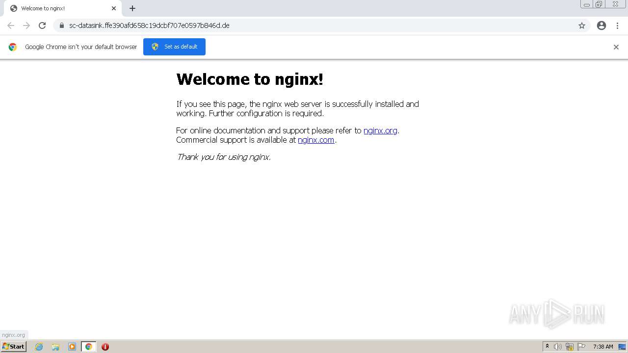Dismiss the default browser notification bar
628x353 pixels.
tap(616, 47)
